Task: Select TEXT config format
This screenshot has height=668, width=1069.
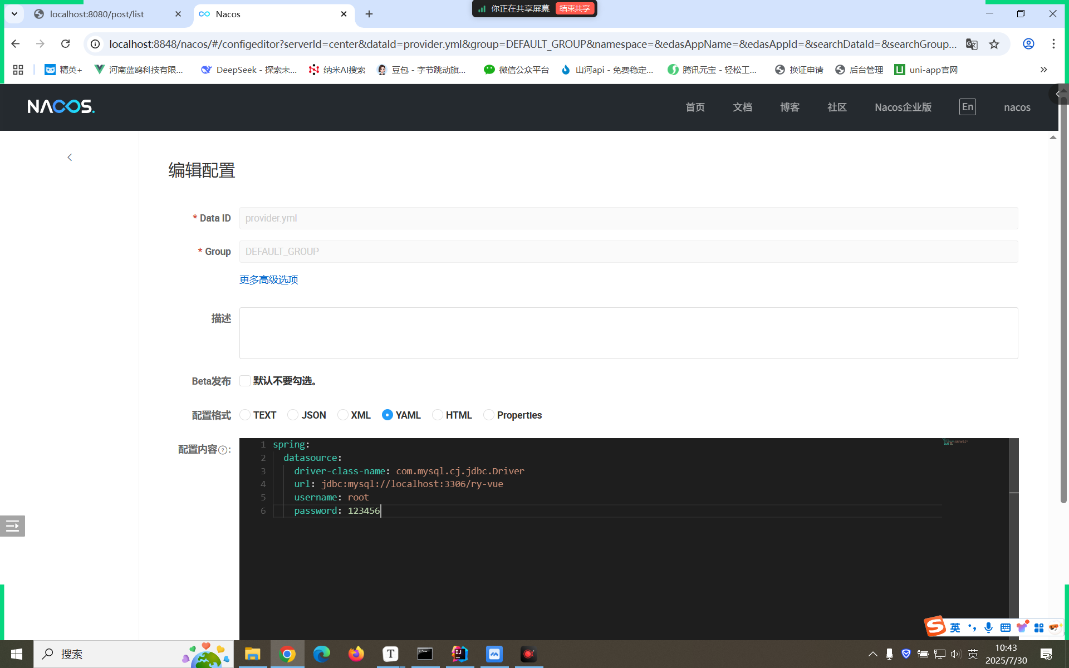Action: (245, 415)
